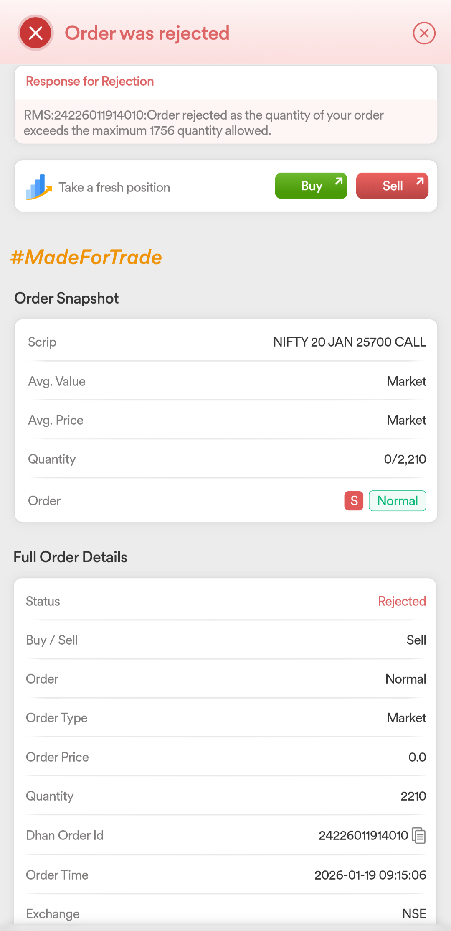Tap the Normal order tag
The image size is (451, 931).
click(398, 501)
